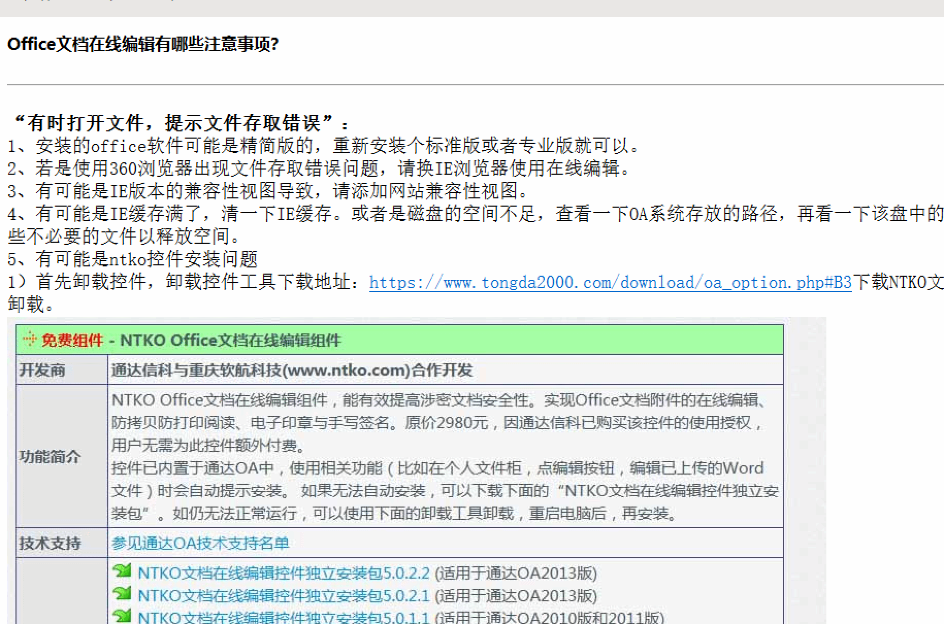Click green download icon beside 5.0.2.2 package
Screen dimensions: 944x624
[x=122, y=571]
